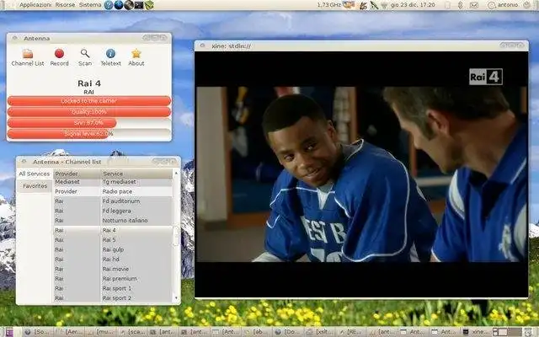Click the Signal level progress bar

pyautogui.click(x=89, y=134)
